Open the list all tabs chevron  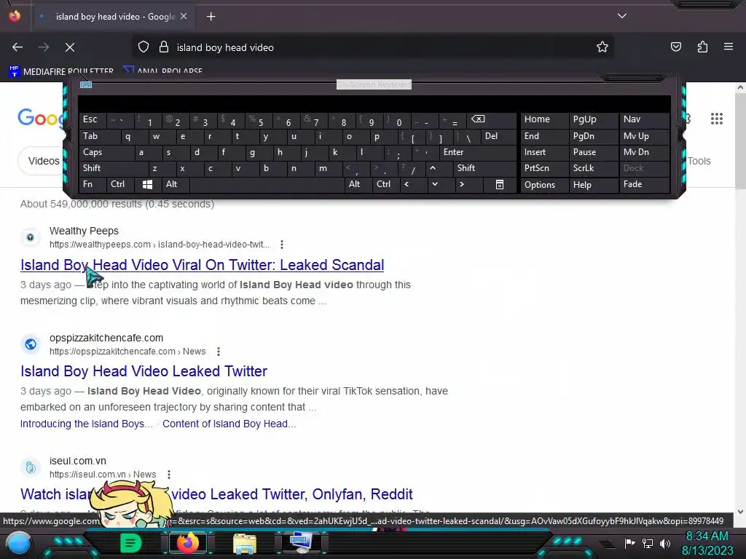622,16
